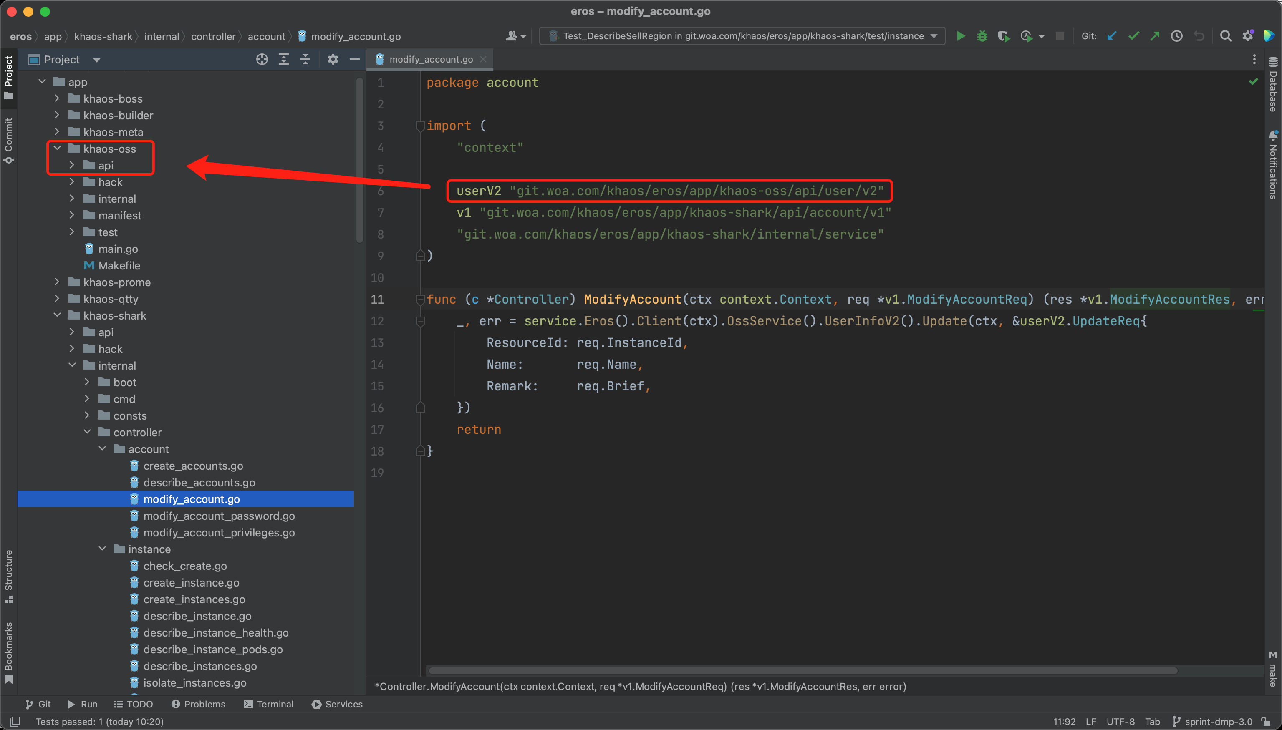Collapse the khaos-shark folder

coord(57,315)
